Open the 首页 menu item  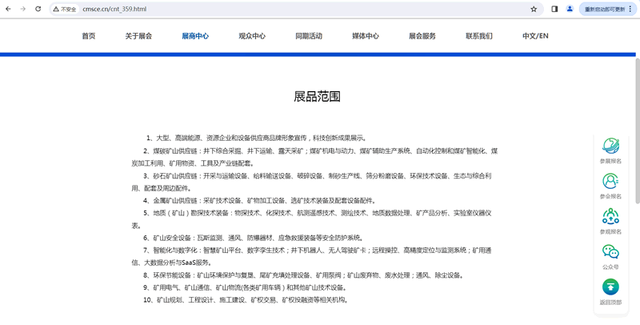pos(88,36)
